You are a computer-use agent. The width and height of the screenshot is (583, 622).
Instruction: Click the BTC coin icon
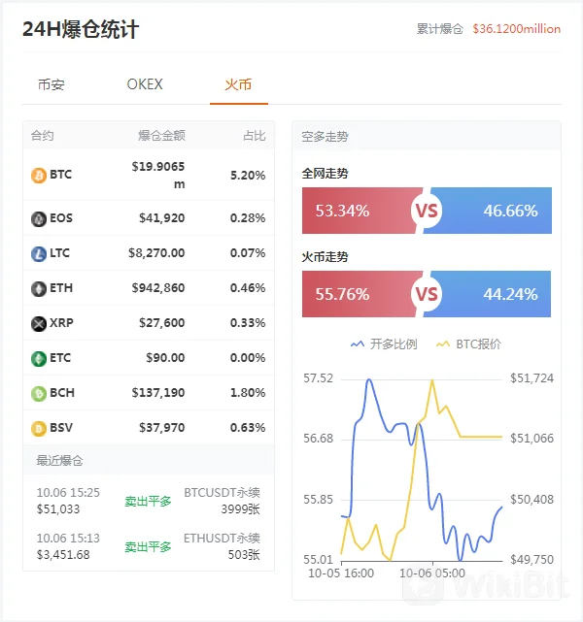(39, 175)
